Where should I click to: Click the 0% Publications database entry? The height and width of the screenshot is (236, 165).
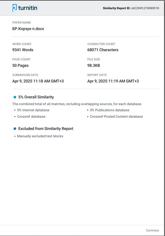point(109,110)
